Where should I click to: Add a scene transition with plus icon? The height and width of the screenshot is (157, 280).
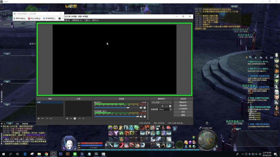(x=162, y=106)
